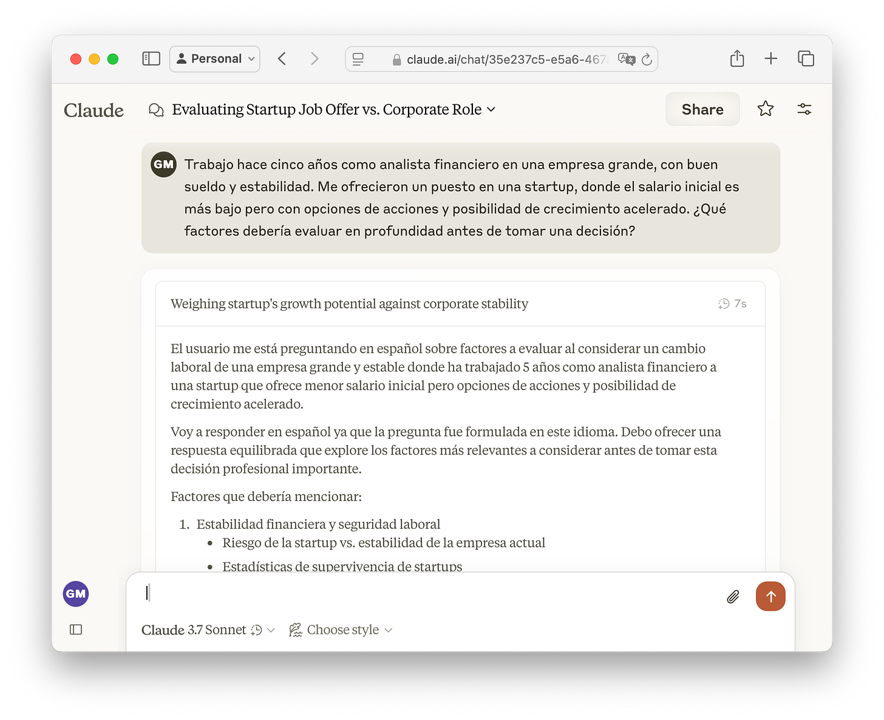
Task: Open the Claude 3.7 Sonnet model selector
Action: [208, 630]
